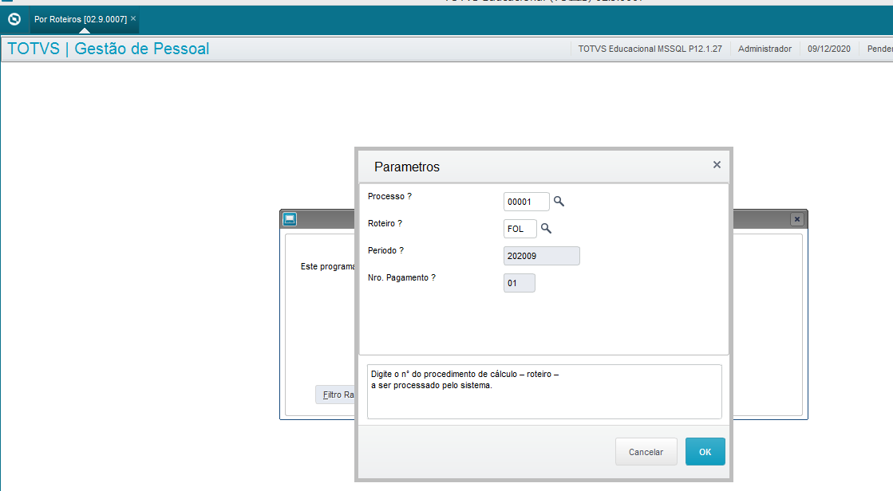This screenshot has height=491, width=893.
Task: Open the Roteiro lookup magnifier
Action: coord(546,229)
